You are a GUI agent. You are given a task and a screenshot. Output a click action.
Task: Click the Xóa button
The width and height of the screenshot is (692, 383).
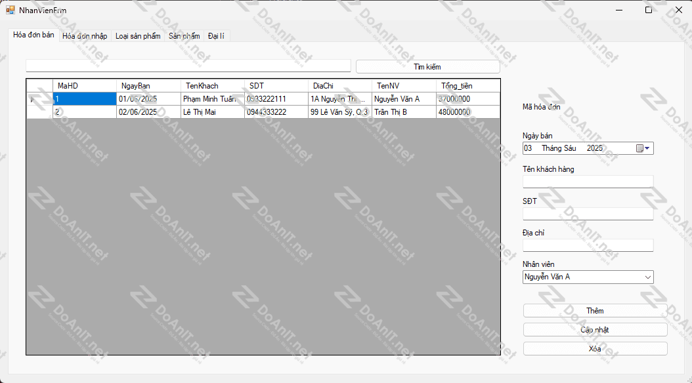coord(595,349)
